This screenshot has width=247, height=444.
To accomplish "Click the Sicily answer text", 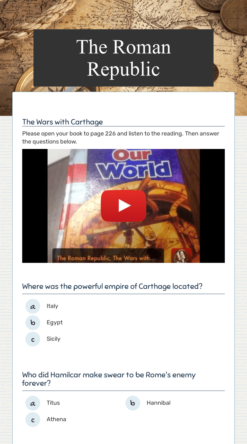I will tap(53, 339).
